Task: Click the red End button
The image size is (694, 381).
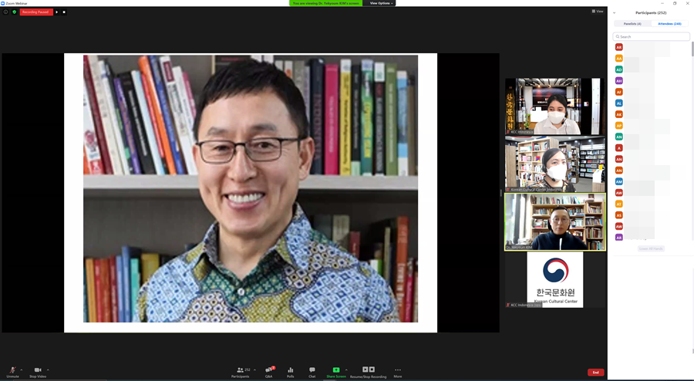Action: 596,373
